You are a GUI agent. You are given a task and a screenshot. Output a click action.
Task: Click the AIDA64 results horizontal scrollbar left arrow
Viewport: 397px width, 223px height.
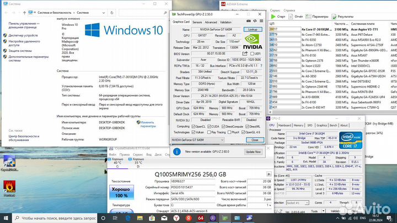[270, 112]
